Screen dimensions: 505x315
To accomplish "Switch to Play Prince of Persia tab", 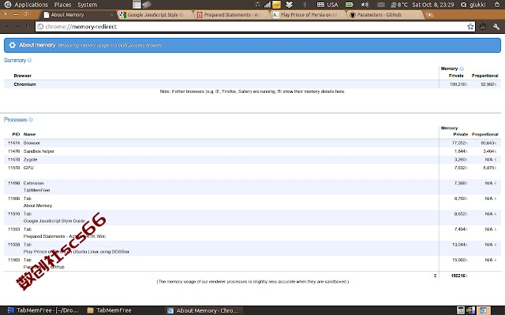I will [309, 15].
